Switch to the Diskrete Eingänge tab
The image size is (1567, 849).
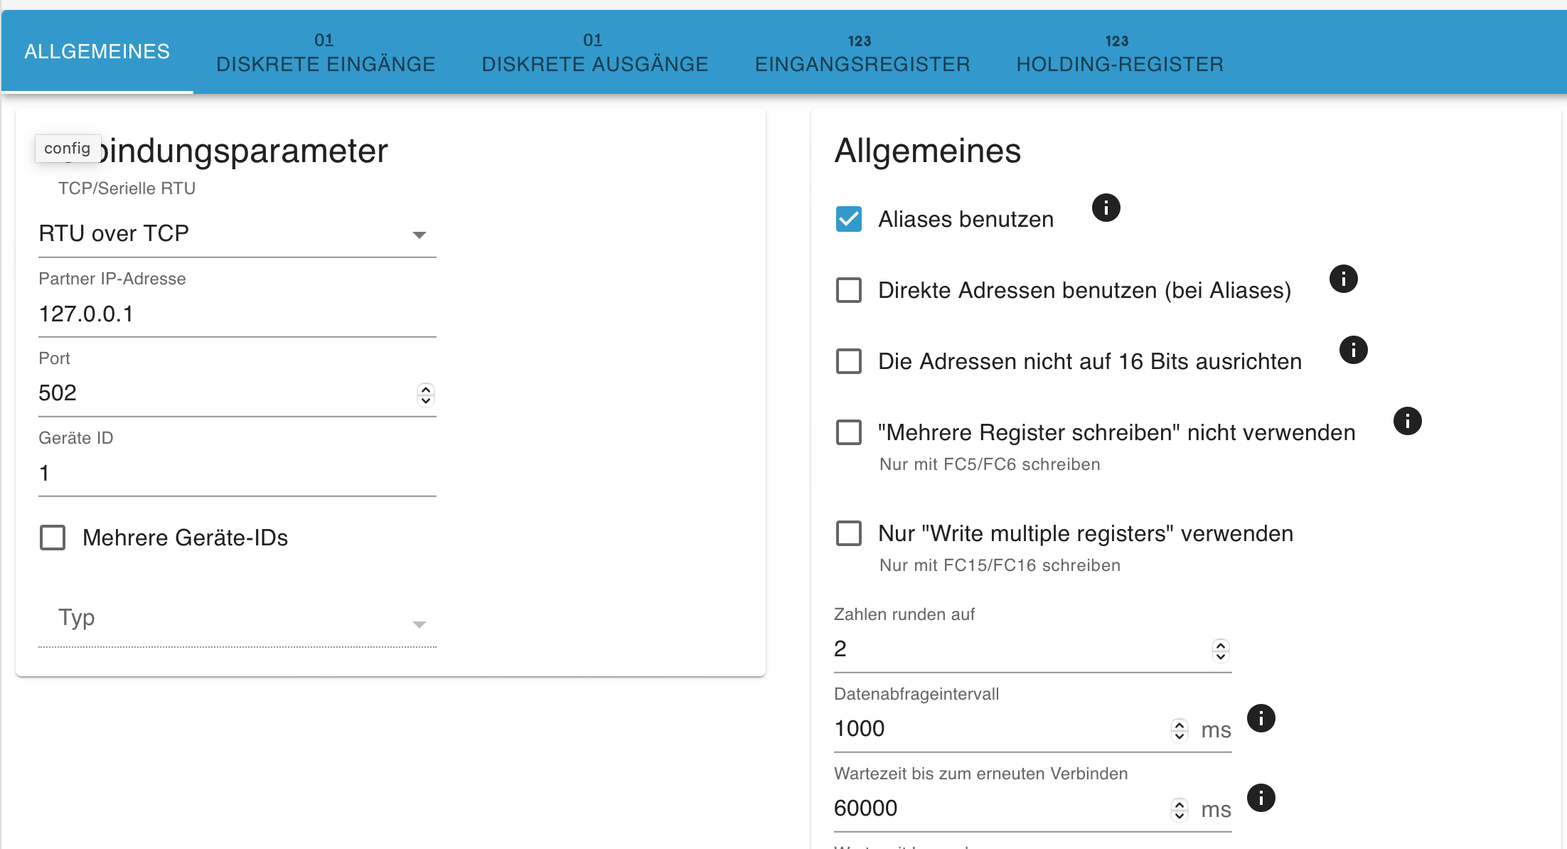click(326, 53)
